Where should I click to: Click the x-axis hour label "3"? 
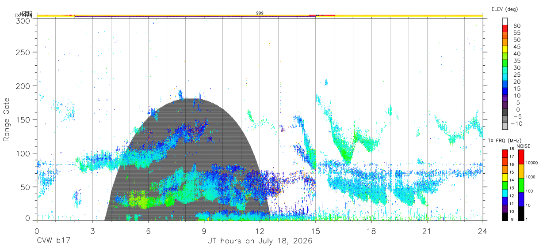[x=92, y=231]
